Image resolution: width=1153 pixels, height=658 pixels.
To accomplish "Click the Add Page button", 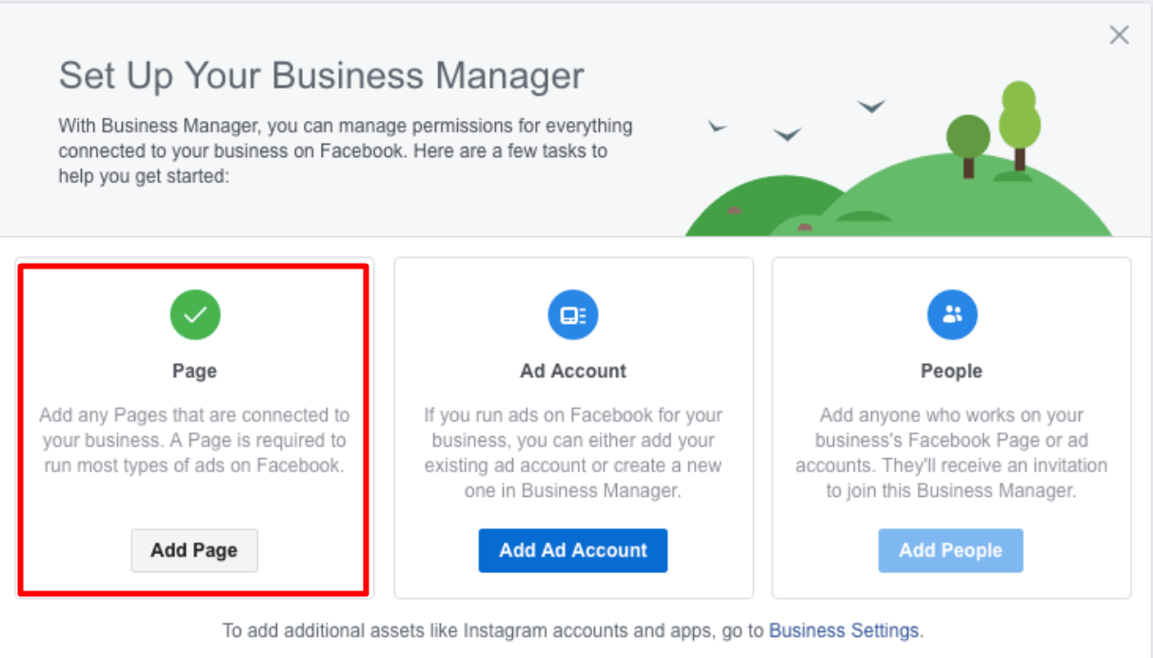I will point(194,550).
